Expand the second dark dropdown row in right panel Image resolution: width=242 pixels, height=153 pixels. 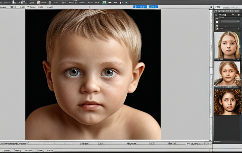[x=229, y=18]
